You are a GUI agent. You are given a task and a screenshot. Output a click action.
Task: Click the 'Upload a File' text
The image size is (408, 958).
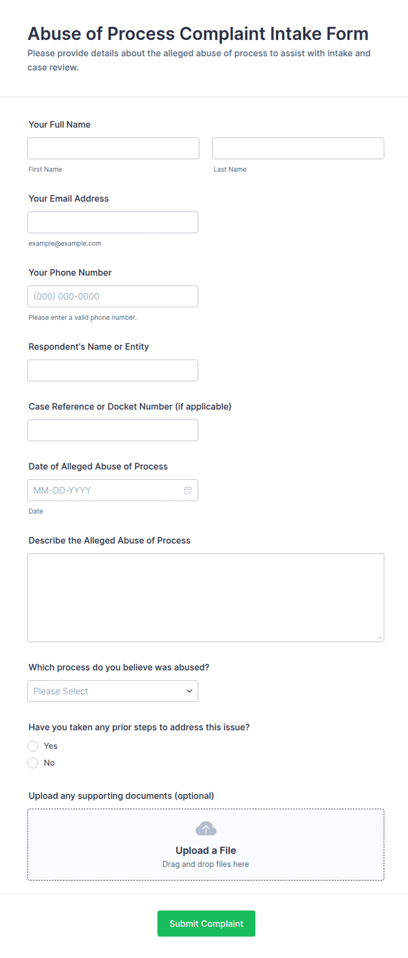(206, 850)
